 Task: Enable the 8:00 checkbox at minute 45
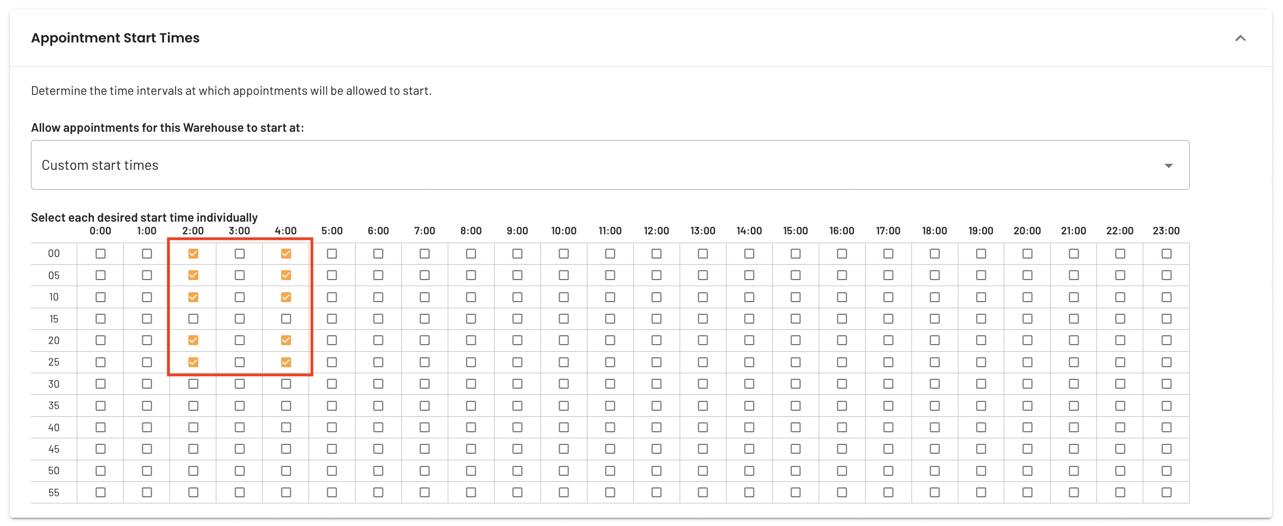[471, 449]
